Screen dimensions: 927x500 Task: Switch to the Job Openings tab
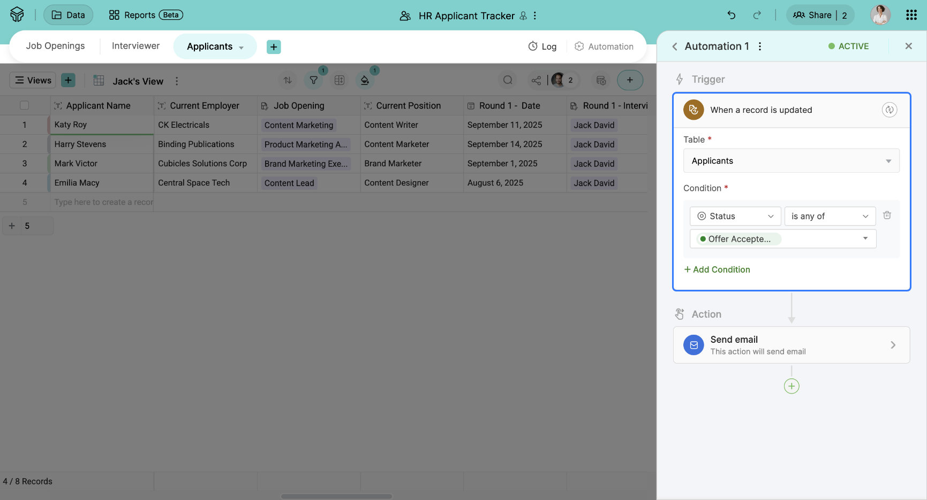pyautogui.click(x=55, y=46)
